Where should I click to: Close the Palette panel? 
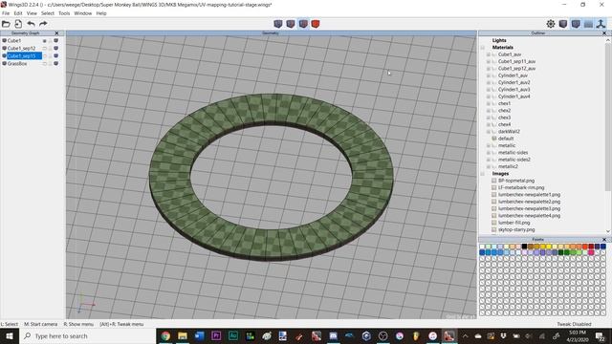tap(604, 240)
